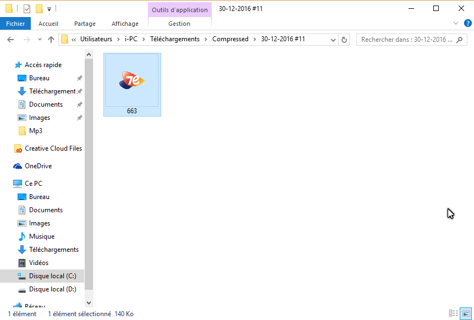Open the recent locations dropdown arrow

pos(40,40)
